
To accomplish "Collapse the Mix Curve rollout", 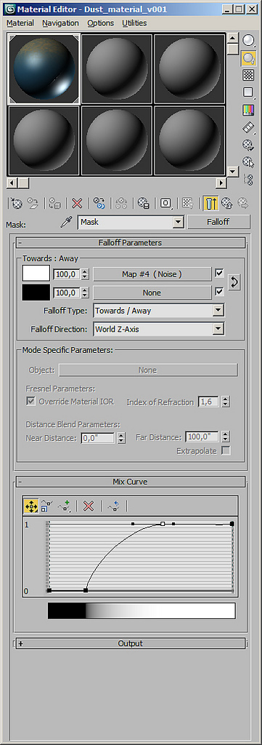I will pyautogui.click(x=131, y=482).
